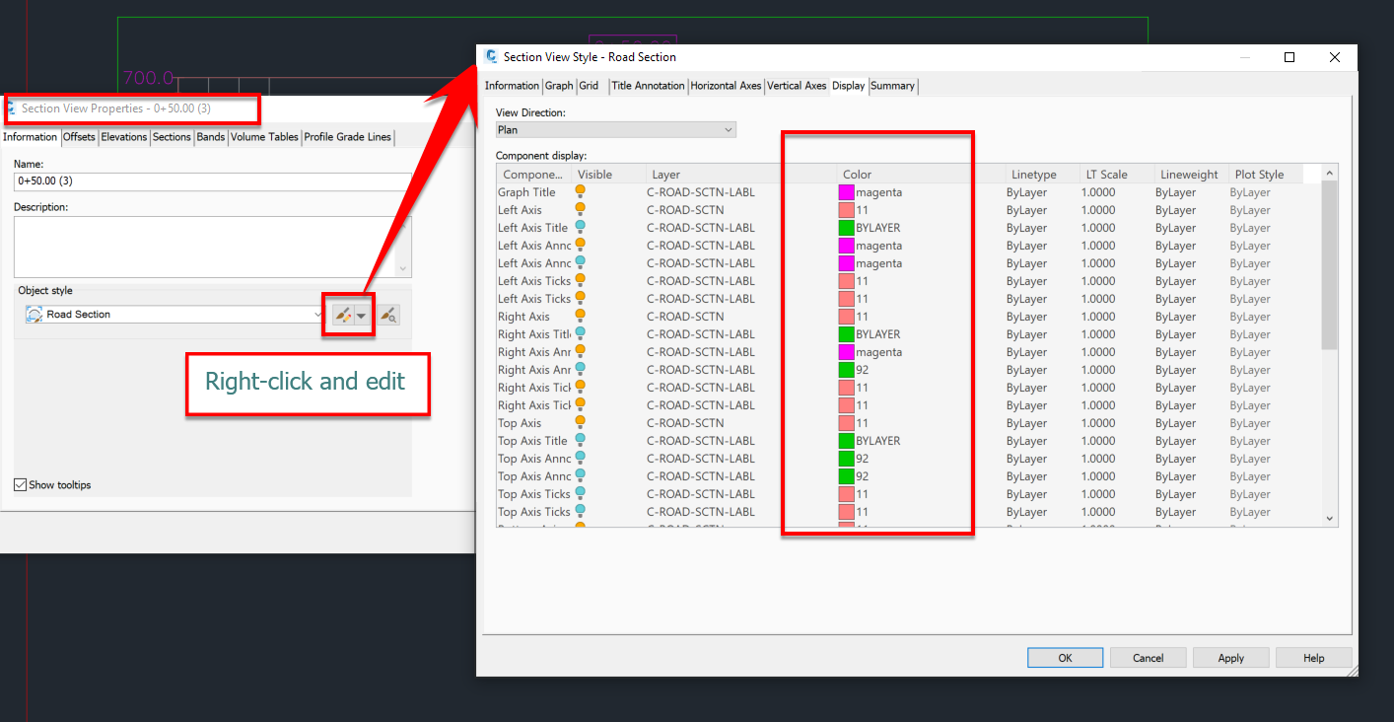Click the edit current style brush icon
The height and width of the screenshot is (722, 1394).
coord(342,314)
